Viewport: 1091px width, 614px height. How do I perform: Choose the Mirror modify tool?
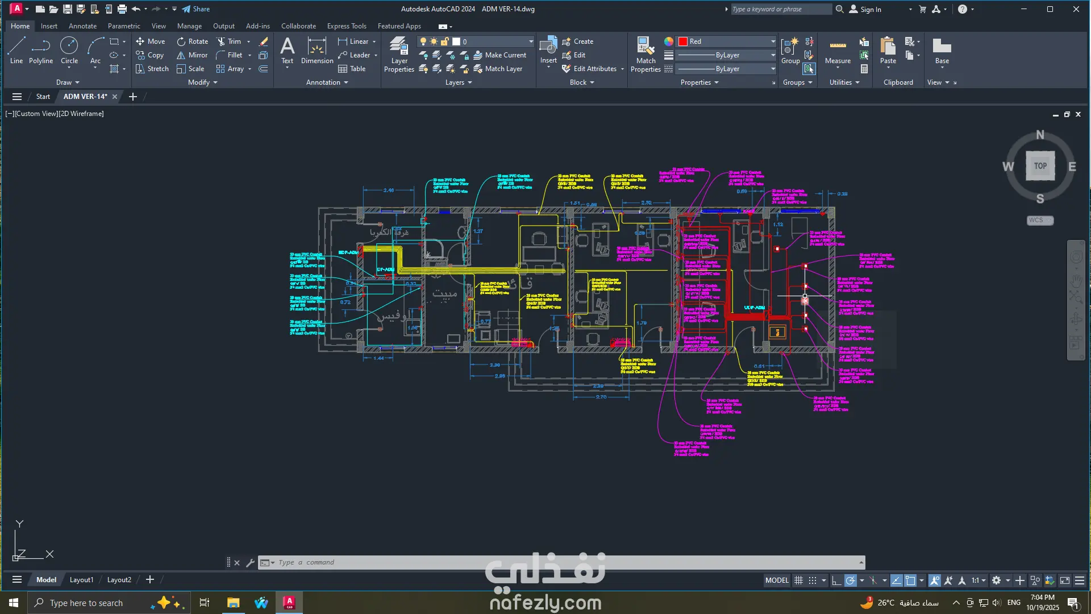[x=192, y=55]
